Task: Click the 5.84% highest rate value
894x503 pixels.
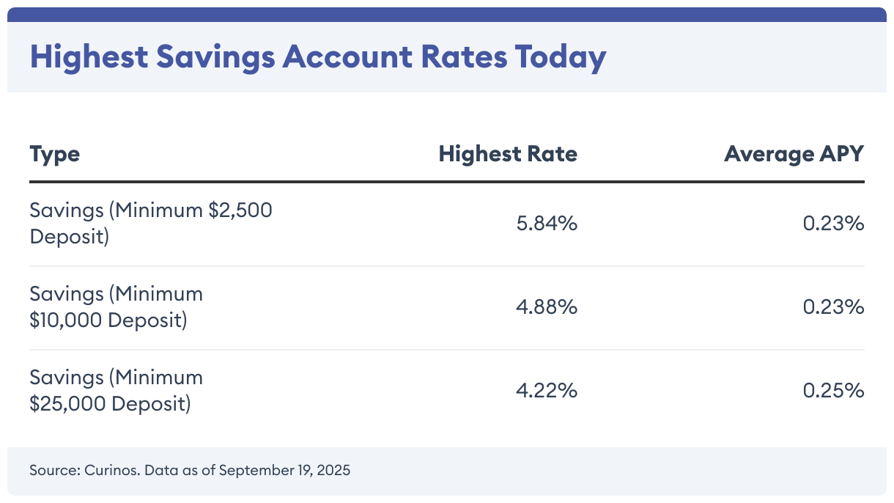Action: (x=547, y=224)
